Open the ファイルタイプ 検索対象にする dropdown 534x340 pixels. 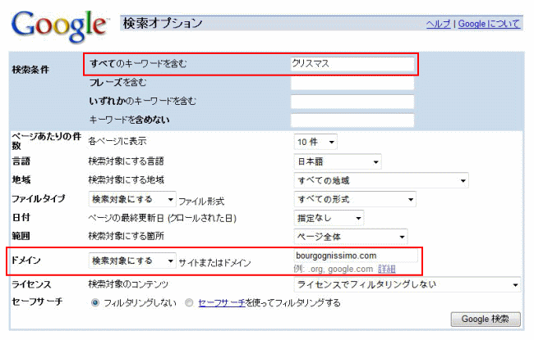pyautogui.click(x=132, y=199)
